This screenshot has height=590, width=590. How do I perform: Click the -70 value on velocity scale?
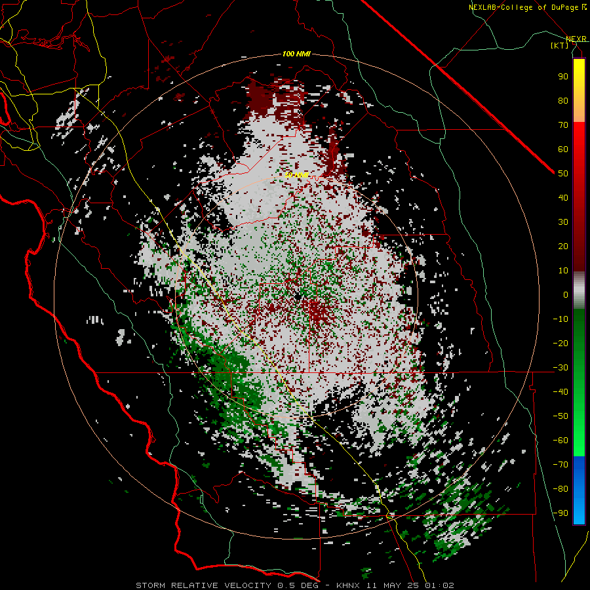(560, 465)
